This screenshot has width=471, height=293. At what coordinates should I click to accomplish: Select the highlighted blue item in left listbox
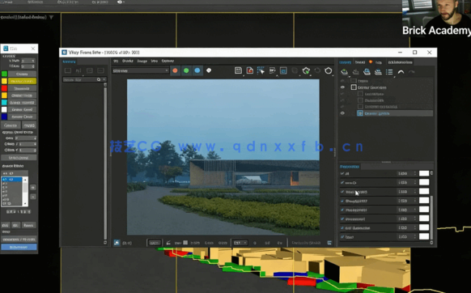click(11, 180)
